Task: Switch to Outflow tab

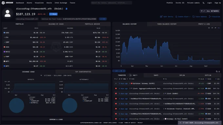Action: pos(208,75)
